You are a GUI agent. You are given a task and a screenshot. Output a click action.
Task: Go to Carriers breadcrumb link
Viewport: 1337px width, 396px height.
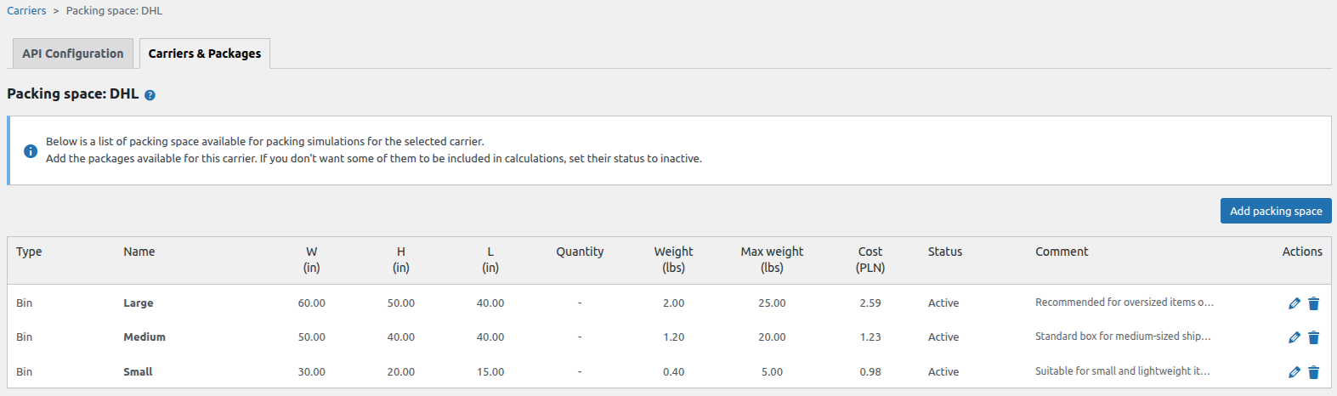26,11
